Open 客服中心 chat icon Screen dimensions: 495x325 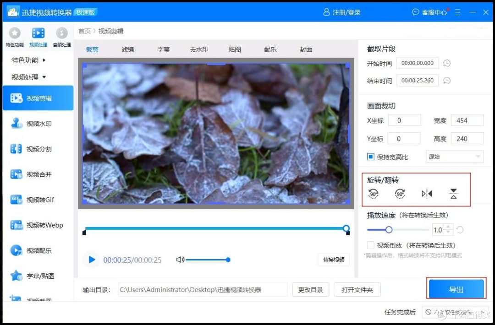tap(415, 12)
